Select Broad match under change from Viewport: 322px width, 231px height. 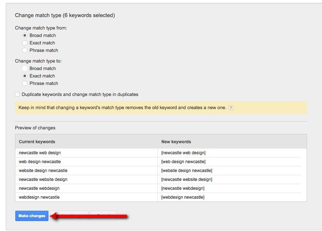click(x=24, y=35)
